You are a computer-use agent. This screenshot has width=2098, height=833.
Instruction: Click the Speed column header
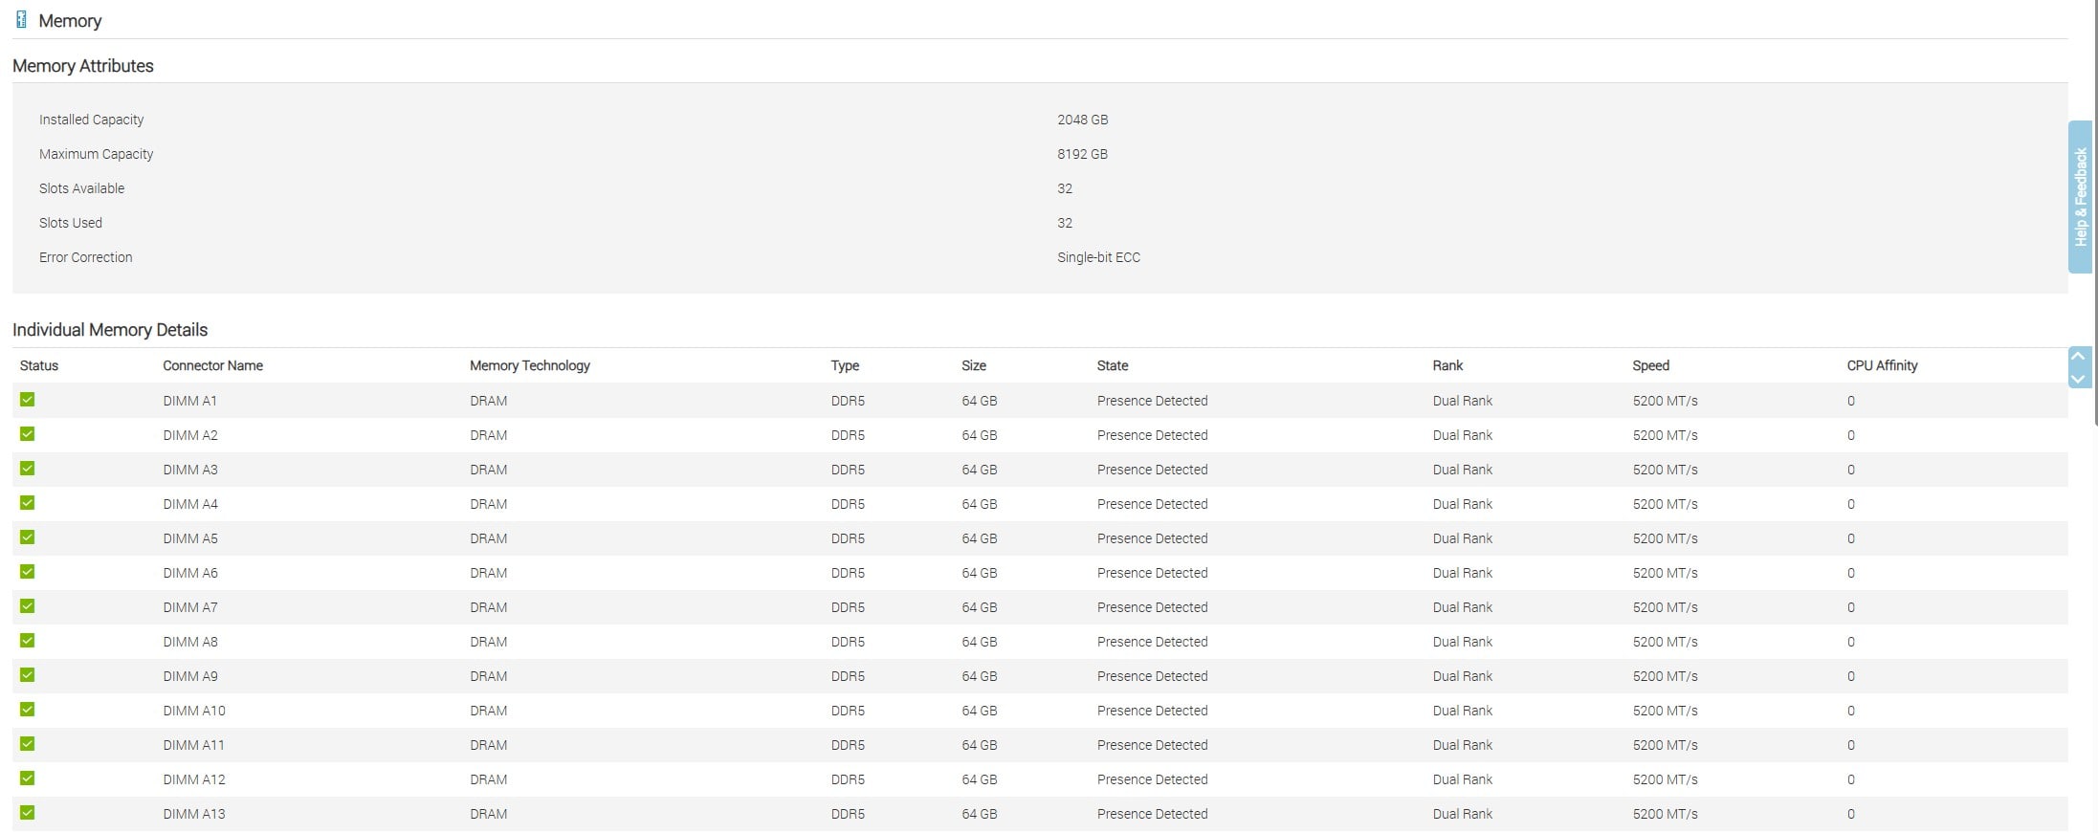point(1650,365)
